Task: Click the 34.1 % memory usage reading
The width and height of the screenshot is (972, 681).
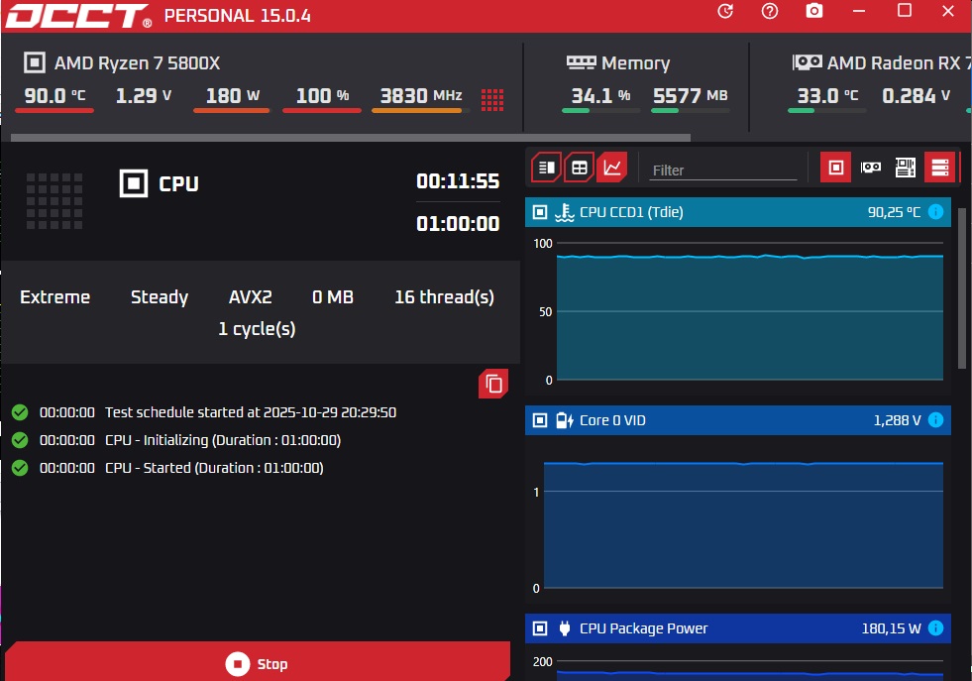Action: [600, 95]
